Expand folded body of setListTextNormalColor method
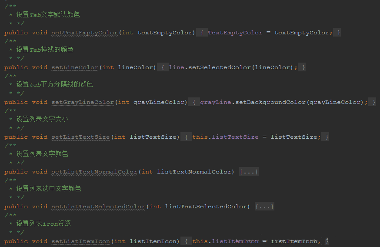This screenshot has height=247, width=380. click(249, 172)
